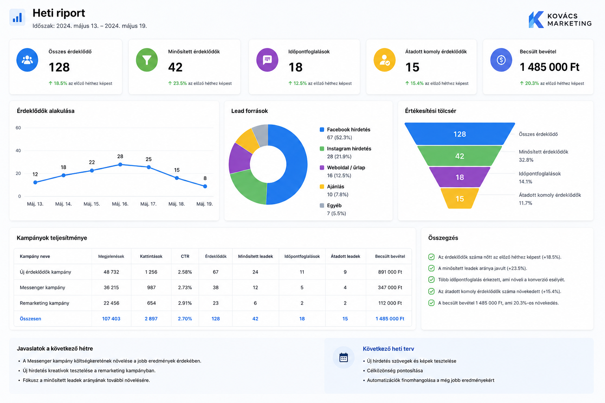Click the purple funnel stage showing 18
The width and height of the screenshot is (605, 403).
pos(460,177)
